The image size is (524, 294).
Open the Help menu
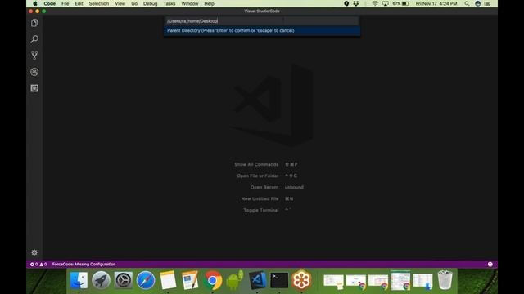tap(210, 3)
